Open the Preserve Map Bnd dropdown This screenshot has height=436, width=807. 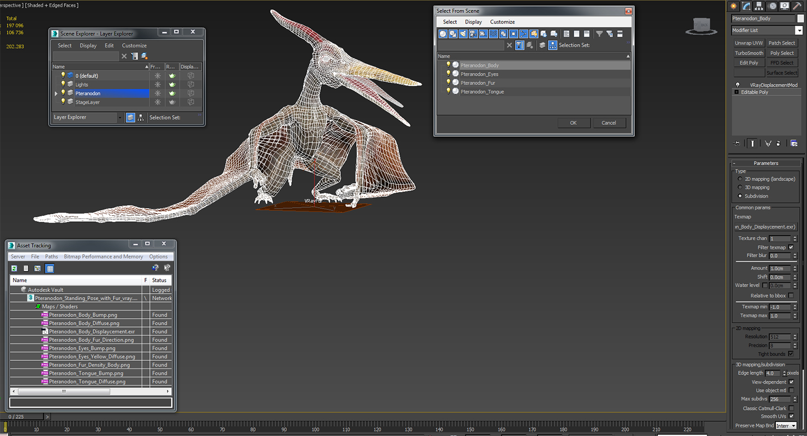786,426
